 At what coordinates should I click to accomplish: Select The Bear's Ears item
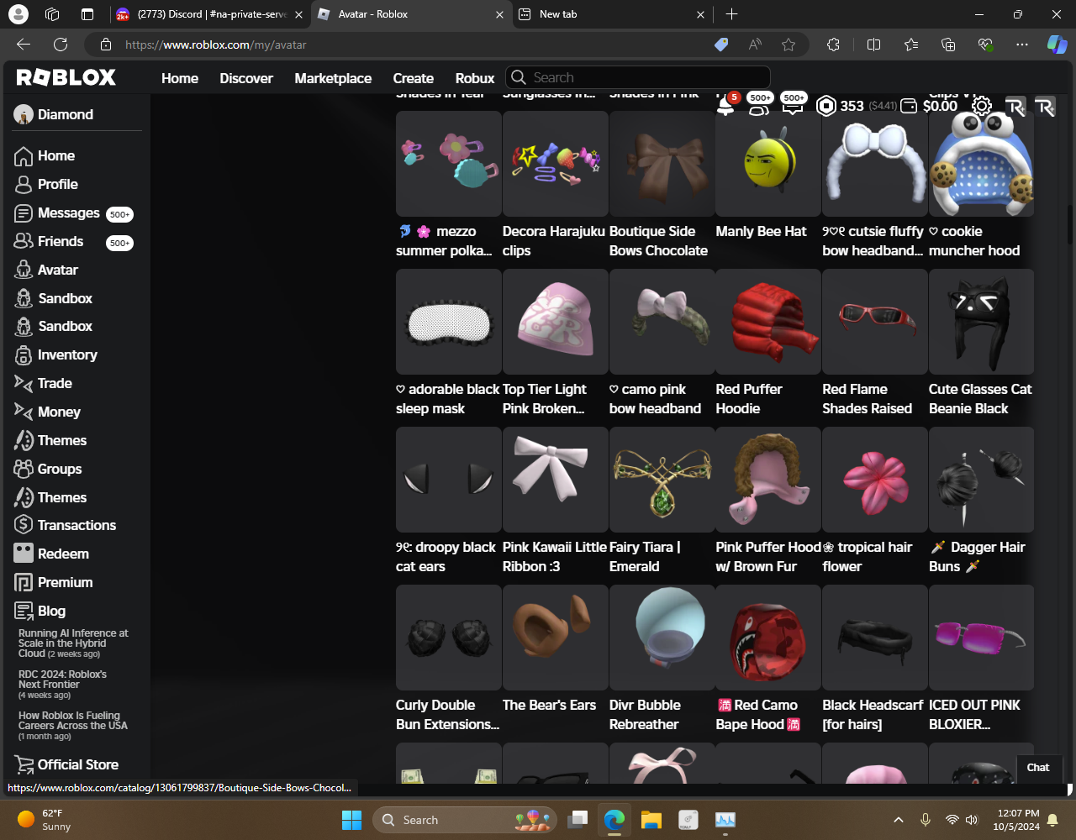pyautogui.click(x=555, y=638)
